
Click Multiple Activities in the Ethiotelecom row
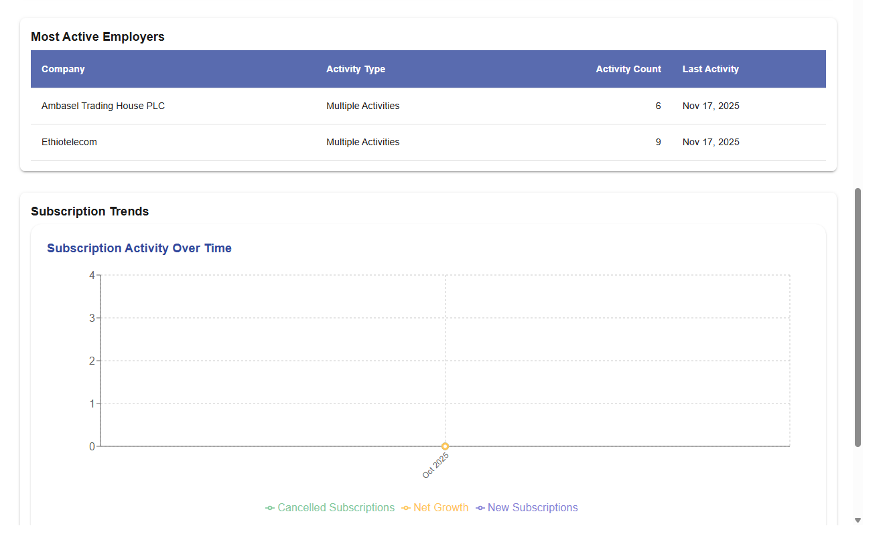[x=362, y=142]
